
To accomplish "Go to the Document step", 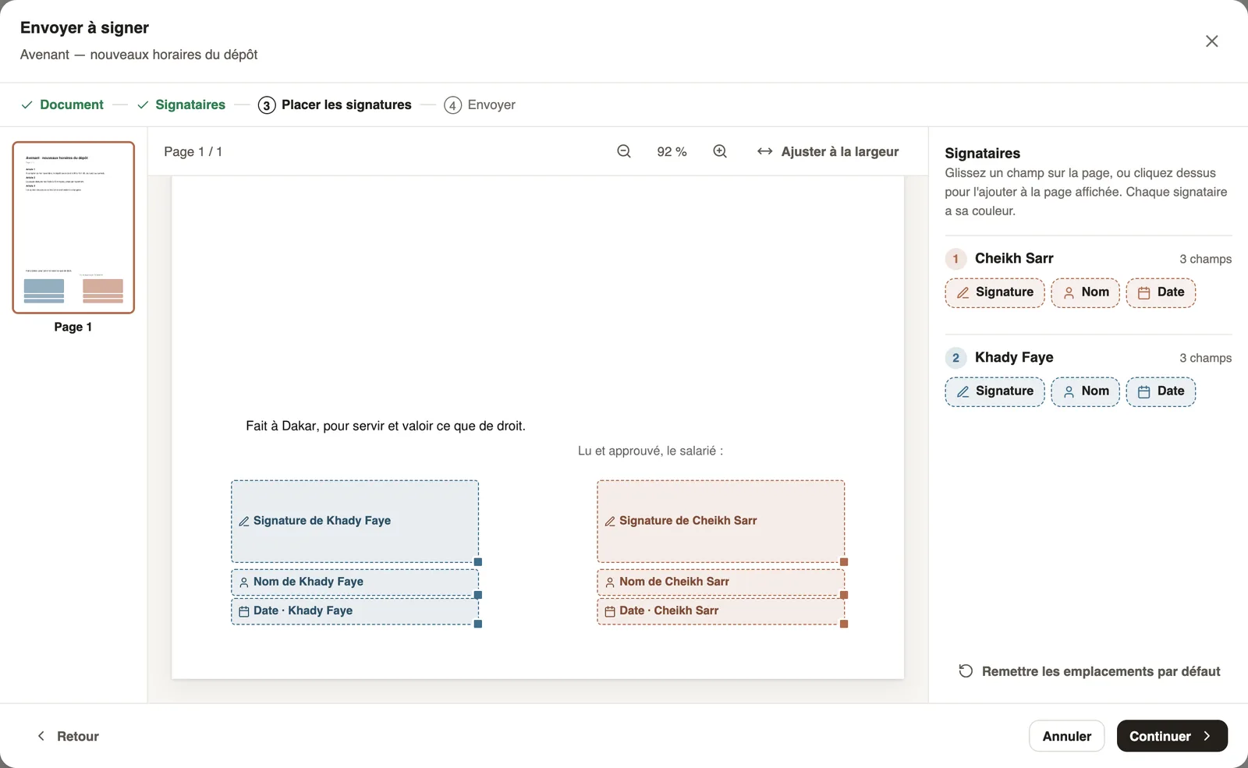I will (x=62, y=104).
